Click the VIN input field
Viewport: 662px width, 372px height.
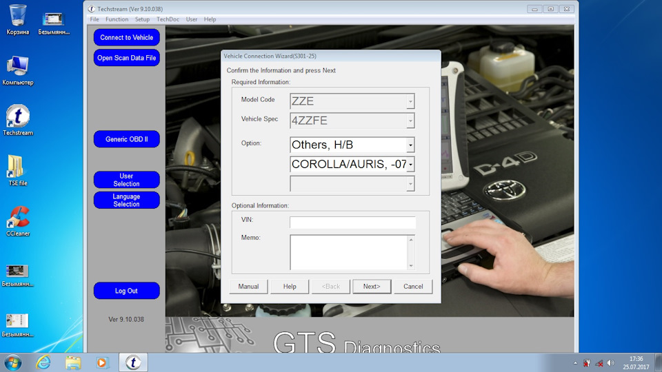pos(352,223)
